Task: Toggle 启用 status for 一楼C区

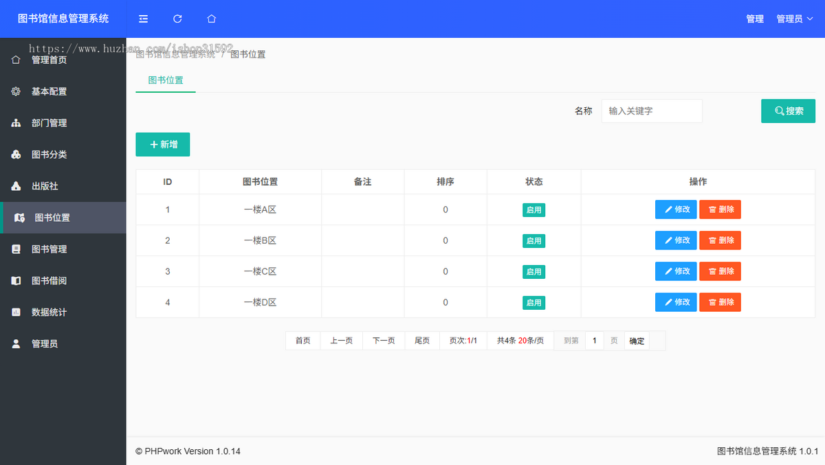Action: [x=534, y=271]
